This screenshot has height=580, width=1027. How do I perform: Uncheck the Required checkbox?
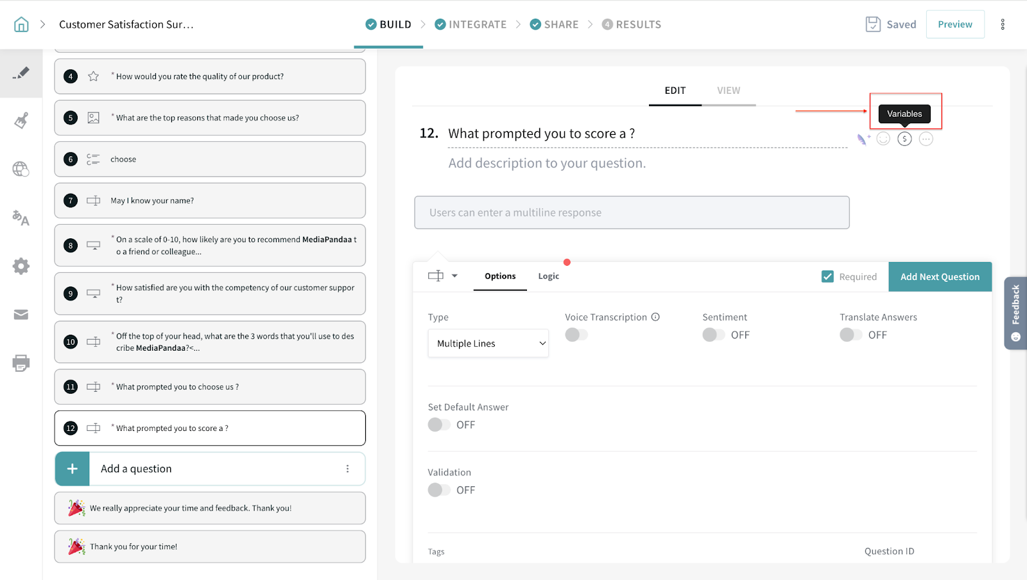[x=827, y=277]
